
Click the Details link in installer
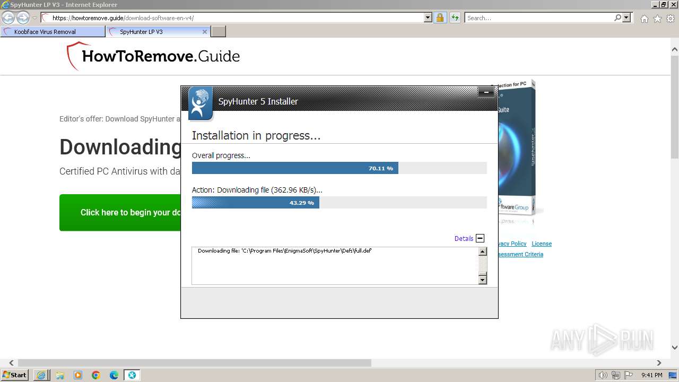464,239
